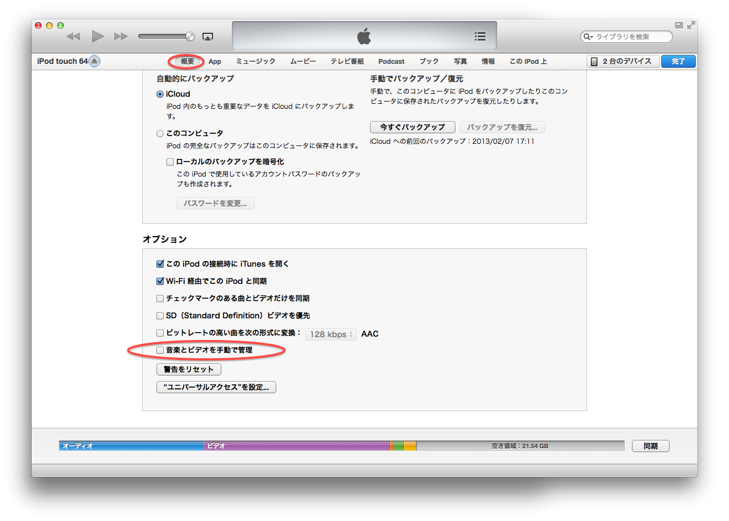Open the テレビ番組 tab
Viewport: 729px width, 521px height.
point(347,62)
